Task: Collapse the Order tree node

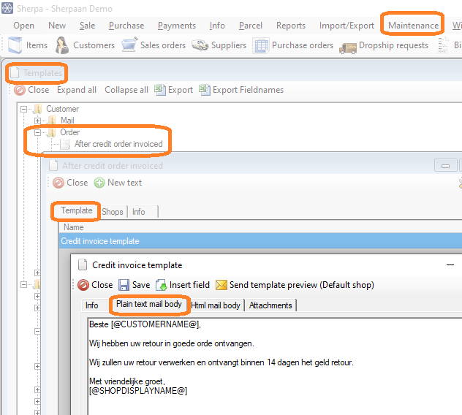Action: [37, 132]
